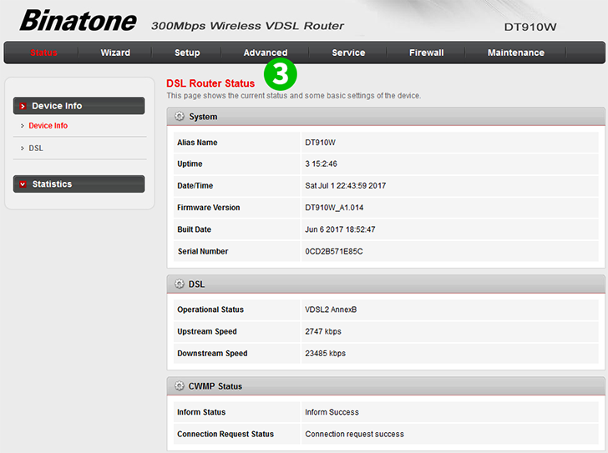
Task: Click the Upstream Speed label
Action: pos(206,331)
